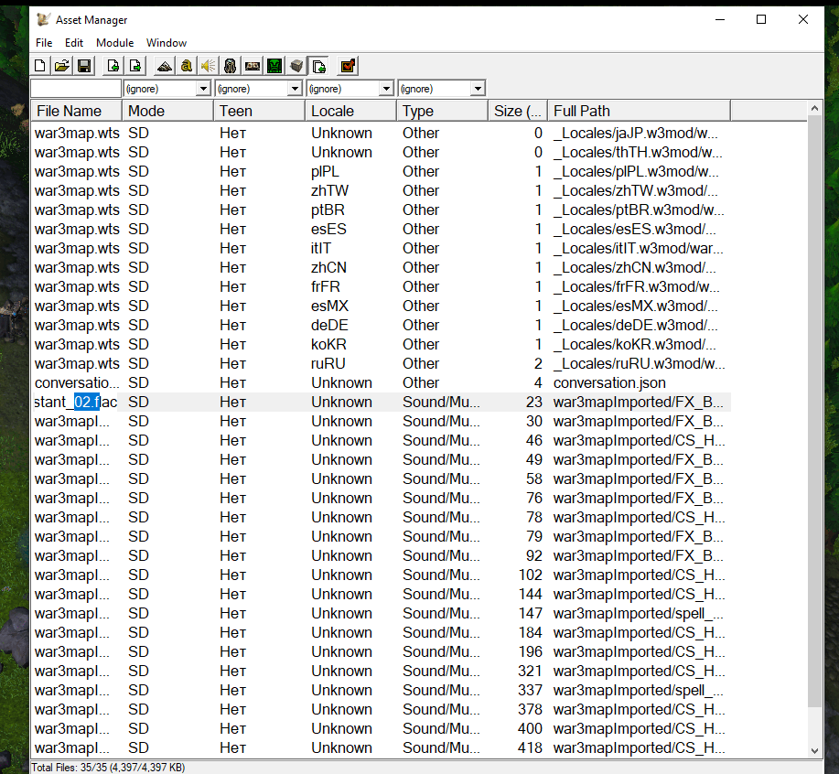Select the row with locale ptBR

tap(381, 210)
